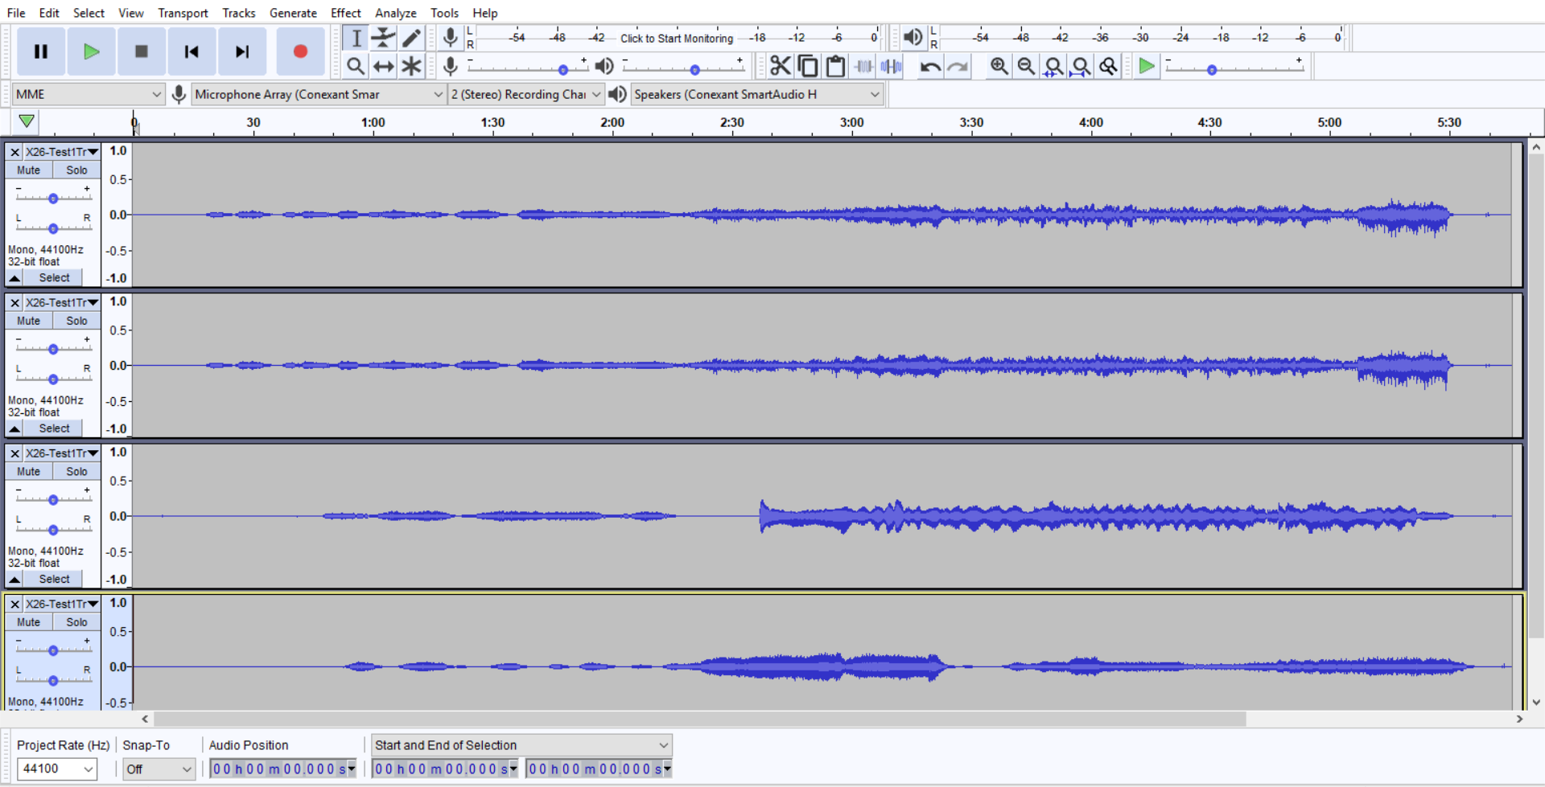Click to Start Monitoring in record meter
Viewport: 1545px width, 787px height.
coord(677,38)
